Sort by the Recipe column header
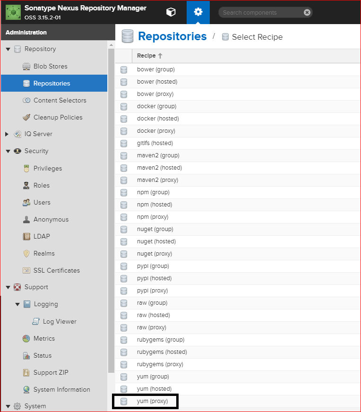The width and height of the screenshot is (361, 412). tap(146, 56)
